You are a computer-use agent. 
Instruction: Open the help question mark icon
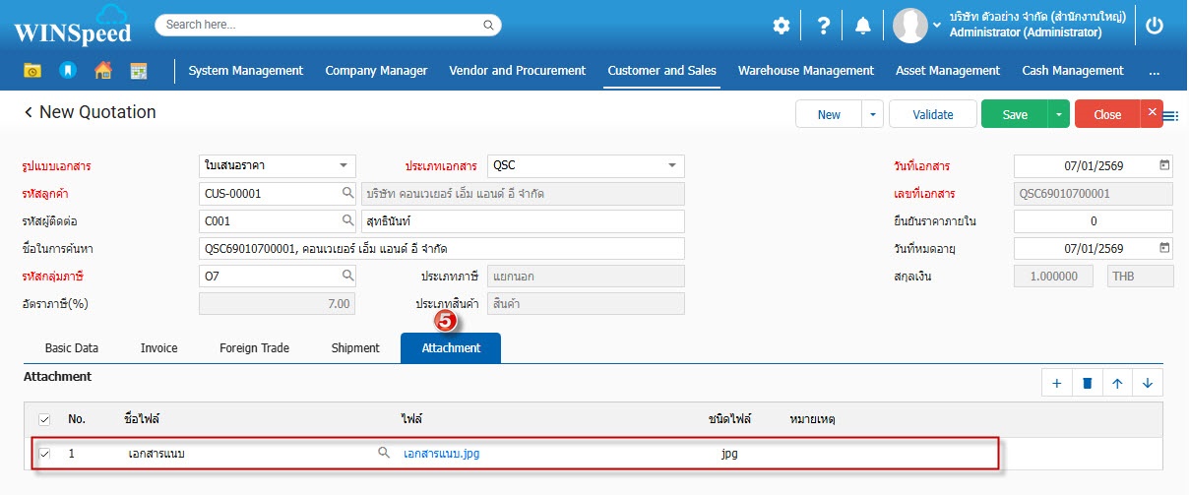824,26
